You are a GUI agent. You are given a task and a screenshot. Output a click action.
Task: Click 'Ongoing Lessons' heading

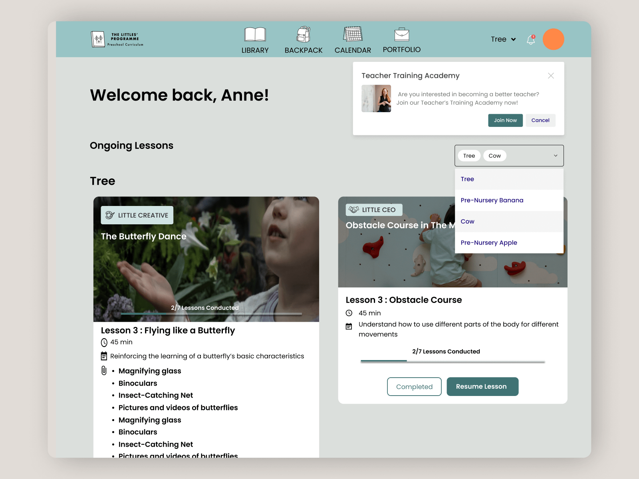pos(131,145)
